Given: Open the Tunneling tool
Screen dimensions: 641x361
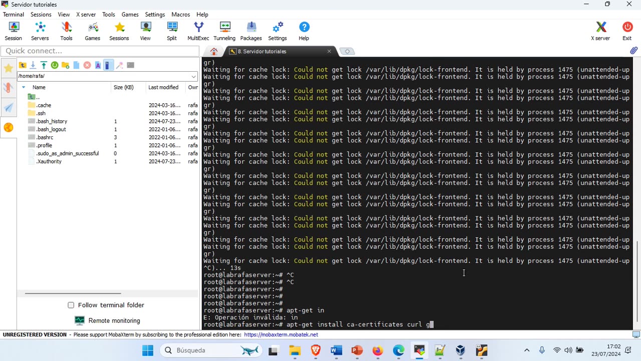Looking at the screenshot, I should [x=224, y=31].
